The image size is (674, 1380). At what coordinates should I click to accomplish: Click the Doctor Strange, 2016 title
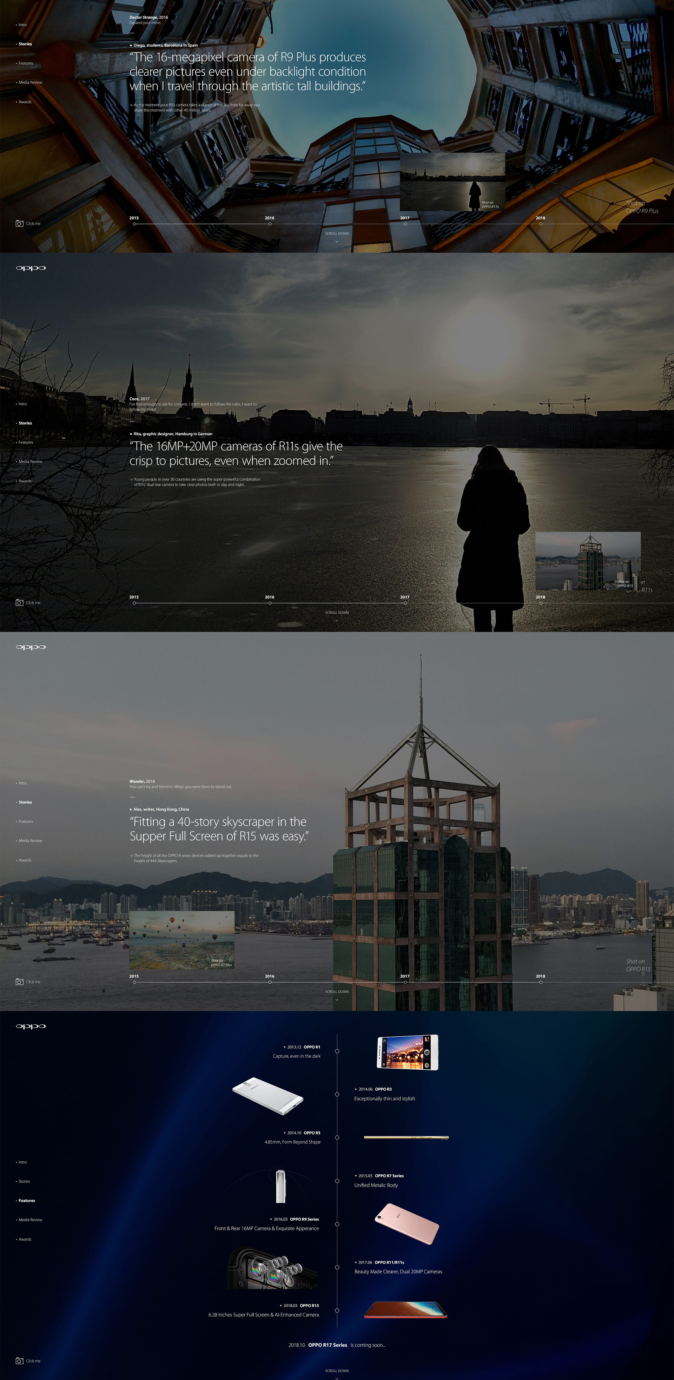pos(148,17)
